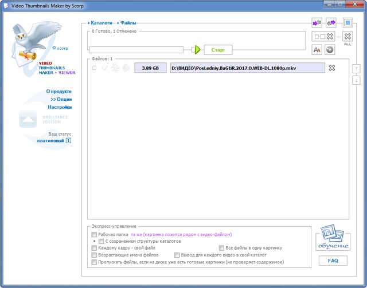This screenshot has height=288, width=367.
Task: Click the green play arrow beside Старт
Action: pos(196,50)
